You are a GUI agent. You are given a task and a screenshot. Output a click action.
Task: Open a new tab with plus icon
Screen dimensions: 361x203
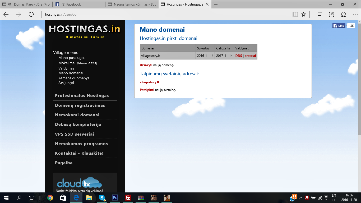(216, 4)
